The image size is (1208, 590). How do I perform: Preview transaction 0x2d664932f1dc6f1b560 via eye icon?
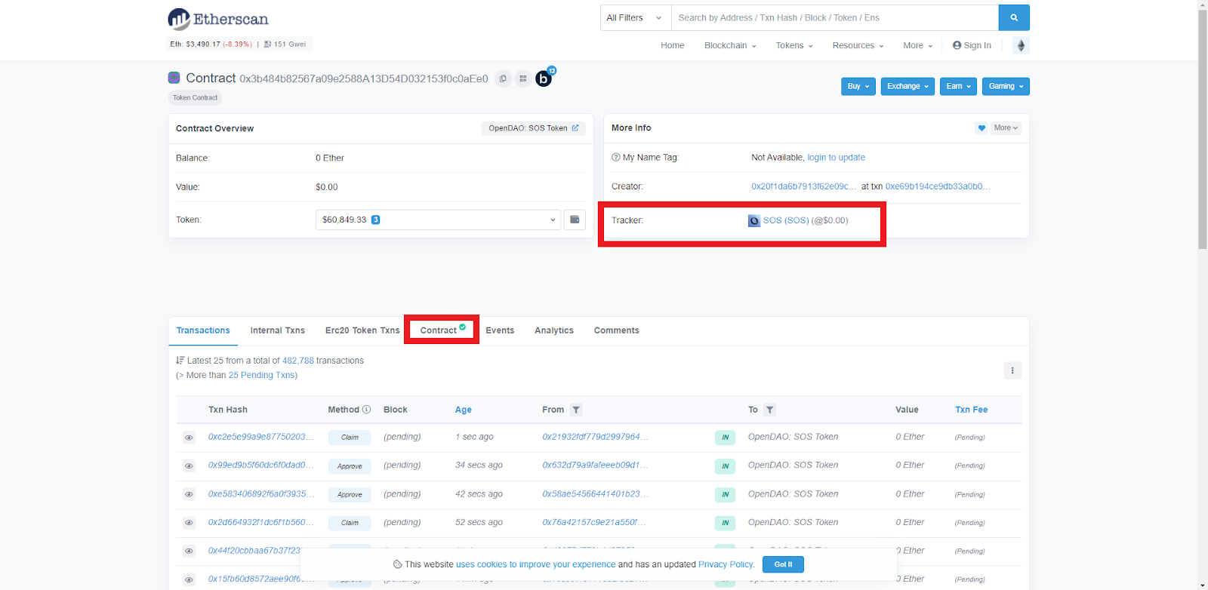(x=189, y=523)
